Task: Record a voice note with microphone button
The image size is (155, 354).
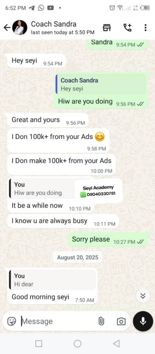Action: pos(143,321)
